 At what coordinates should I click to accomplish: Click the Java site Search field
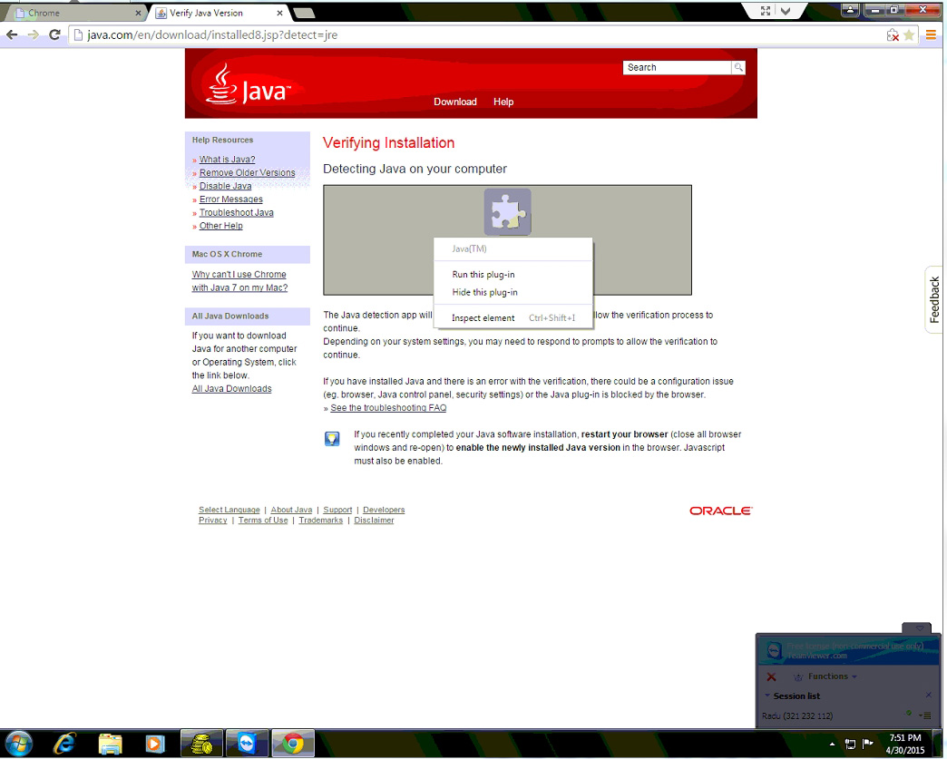pos(677,68)
